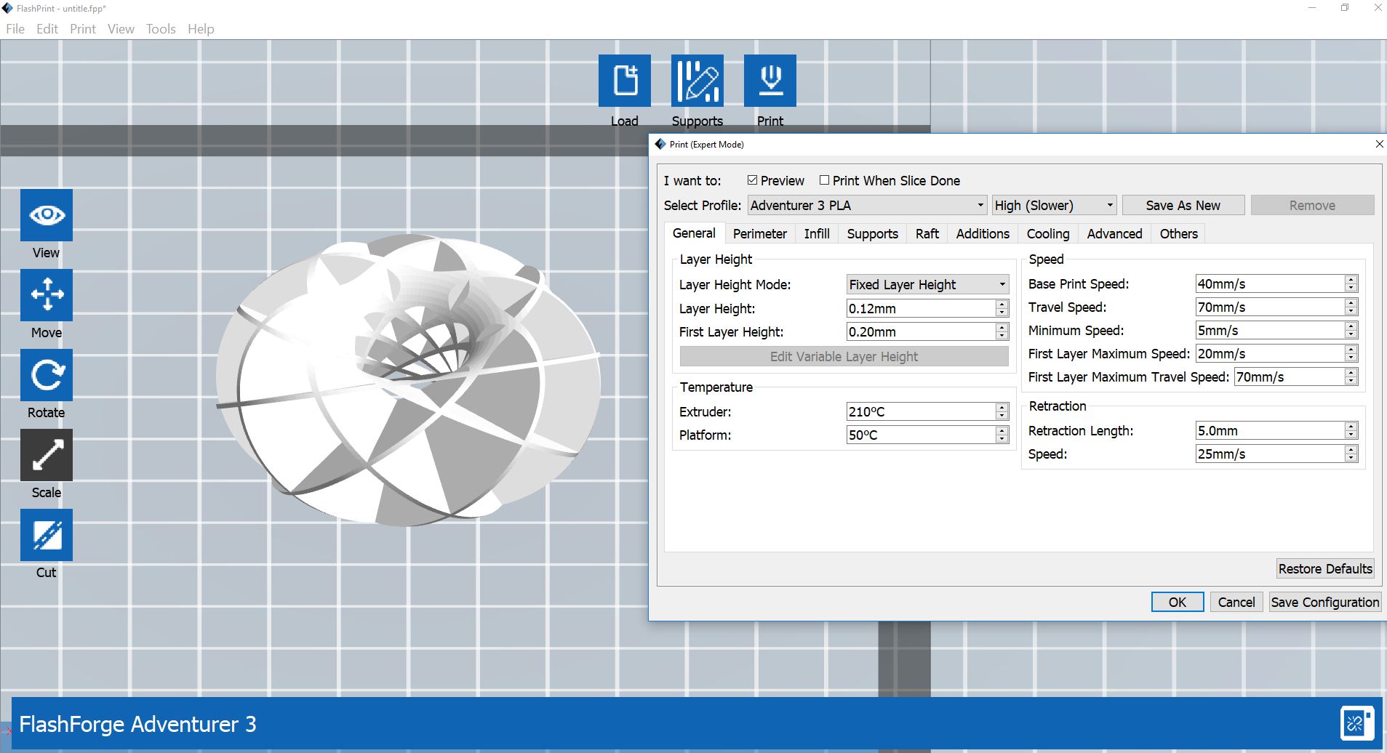Click the FlashForge Adventurer 3 status bar text
The image size is (1387, 753).
point(137,724)
